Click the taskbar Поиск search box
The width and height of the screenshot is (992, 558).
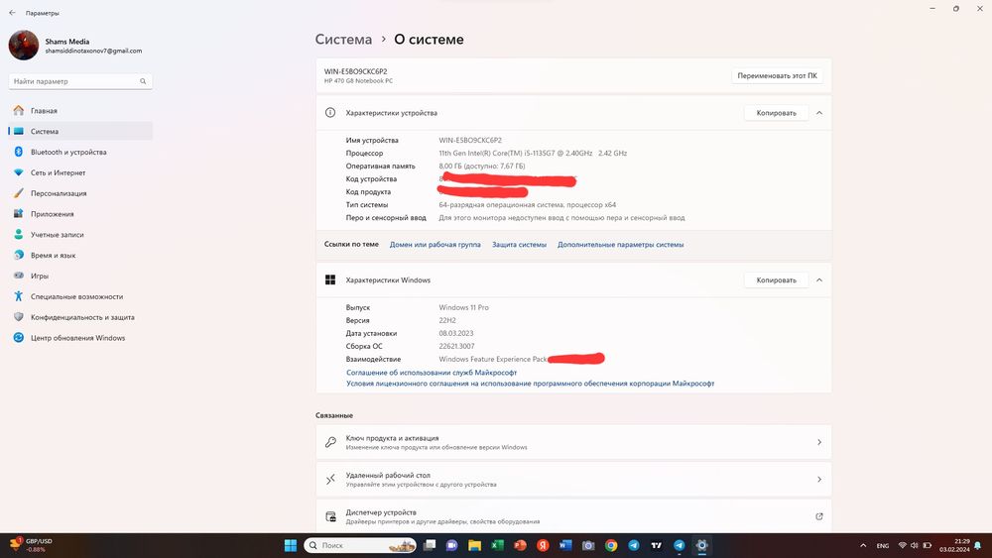point(360,545)
